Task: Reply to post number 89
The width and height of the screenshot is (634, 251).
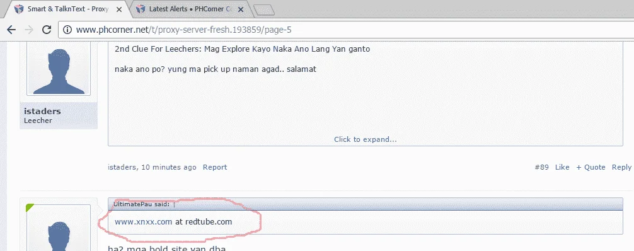Action: pos(621,167)
